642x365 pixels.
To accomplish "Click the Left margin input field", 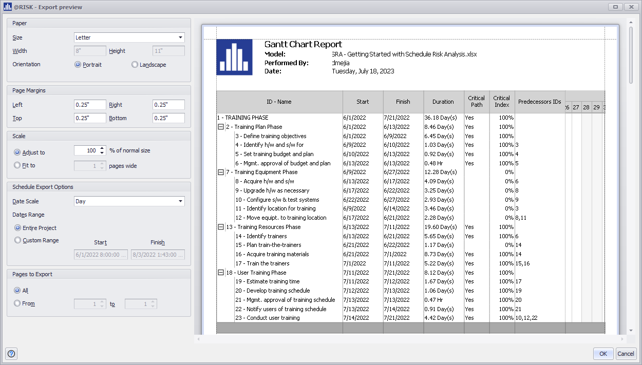I will coord(90,105).
